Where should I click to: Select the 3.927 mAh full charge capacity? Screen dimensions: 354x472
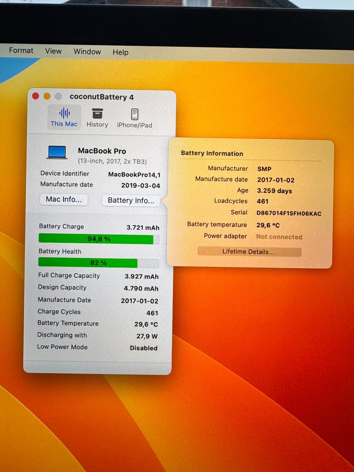142,277
